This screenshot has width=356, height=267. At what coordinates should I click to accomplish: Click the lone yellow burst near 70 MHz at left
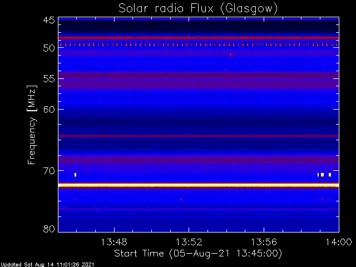pyautogui.click(x=75, y=175)
